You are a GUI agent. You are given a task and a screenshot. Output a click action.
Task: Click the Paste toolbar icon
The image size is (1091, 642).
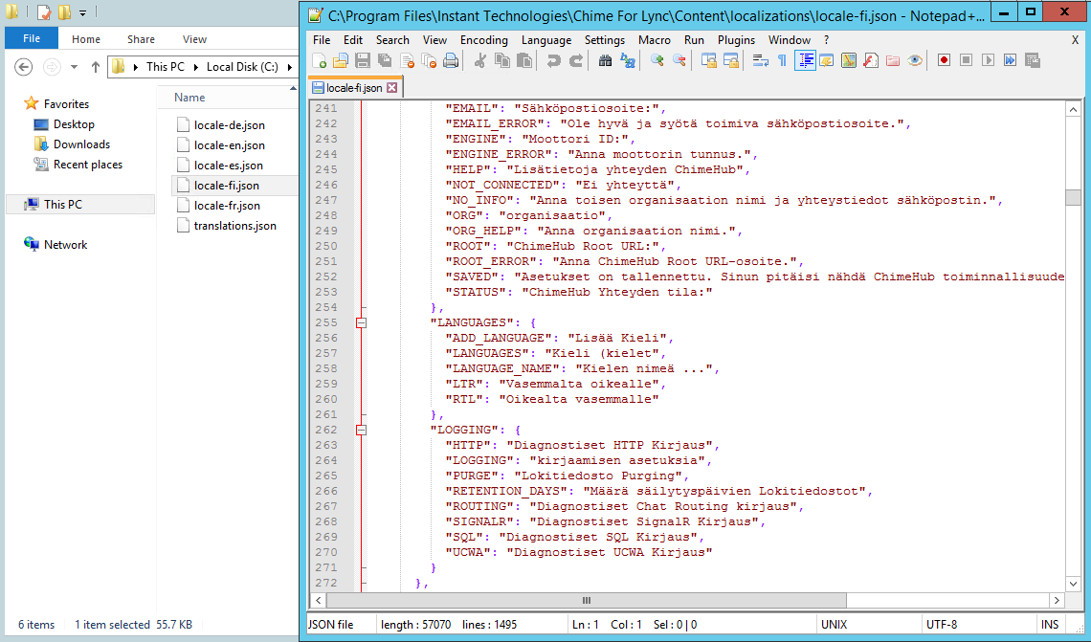(524, 61)
